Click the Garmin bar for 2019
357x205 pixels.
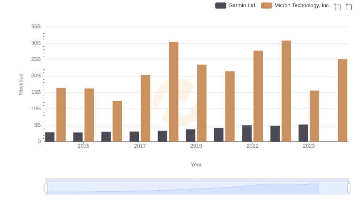pyautogui.click(x=191, y=136)
